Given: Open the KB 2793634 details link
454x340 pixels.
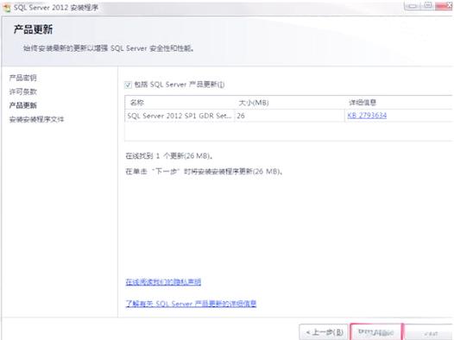Looking at the screenshot, I should (367, 116).
